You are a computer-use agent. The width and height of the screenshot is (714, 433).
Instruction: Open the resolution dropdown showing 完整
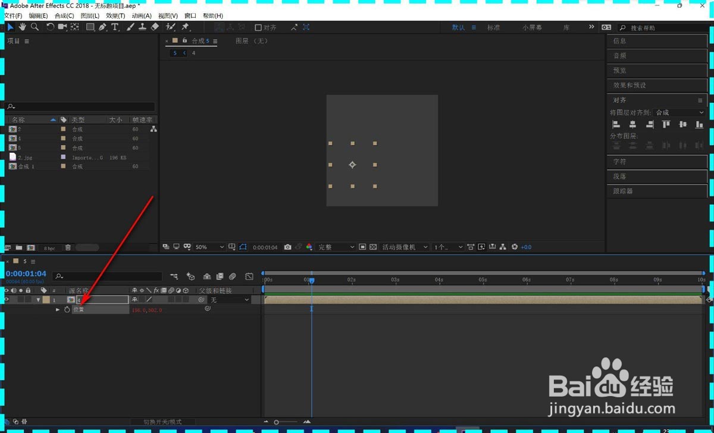click(336, 247)
